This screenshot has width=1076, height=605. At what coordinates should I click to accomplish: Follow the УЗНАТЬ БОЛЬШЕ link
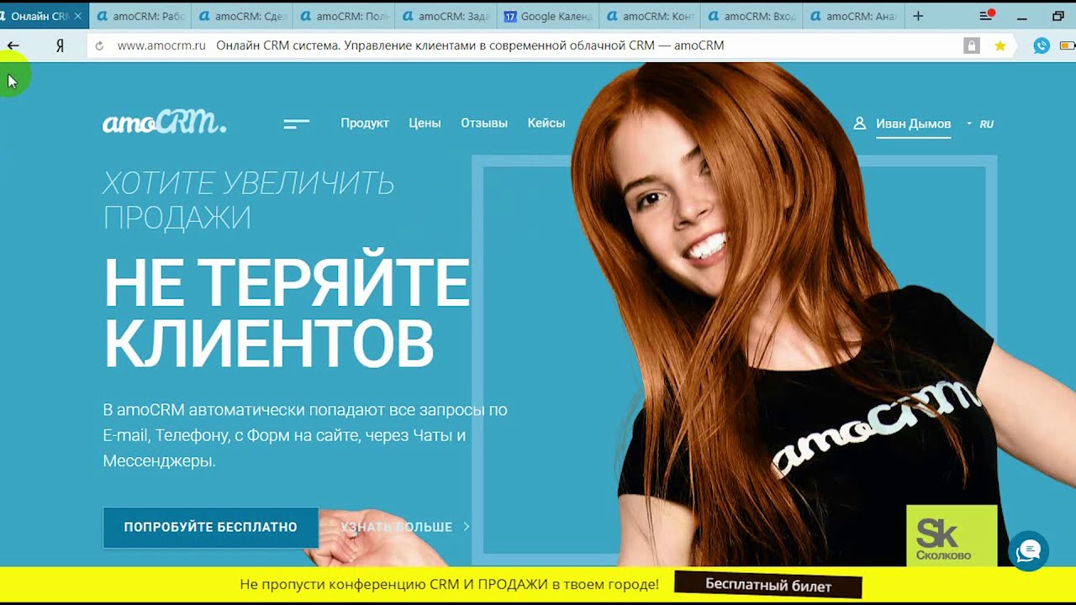(x=404, y=527)
